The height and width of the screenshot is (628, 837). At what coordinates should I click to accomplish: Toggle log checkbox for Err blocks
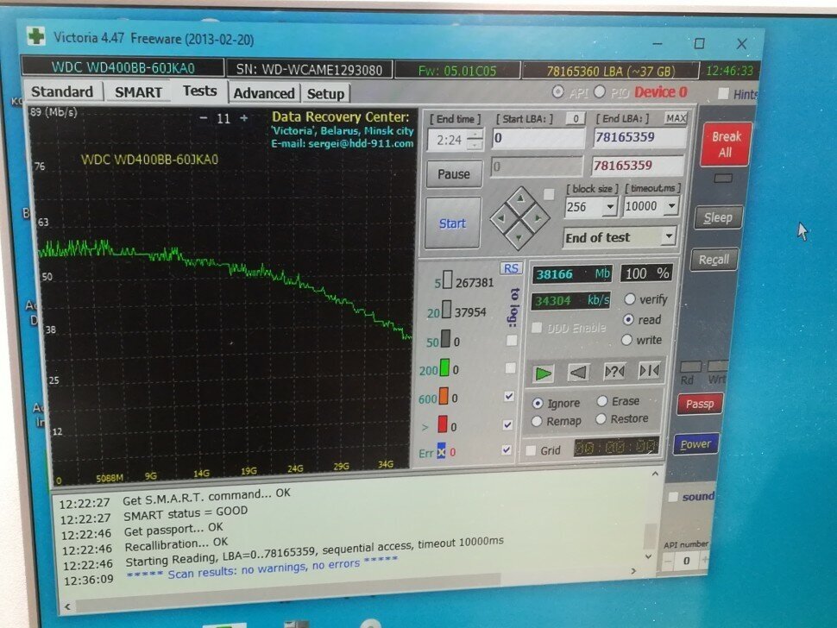click(x=507, y=449)
